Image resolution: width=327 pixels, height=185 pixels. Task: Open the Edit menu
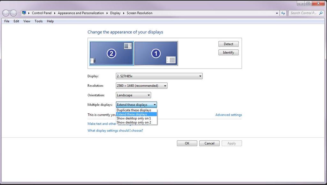16,21
